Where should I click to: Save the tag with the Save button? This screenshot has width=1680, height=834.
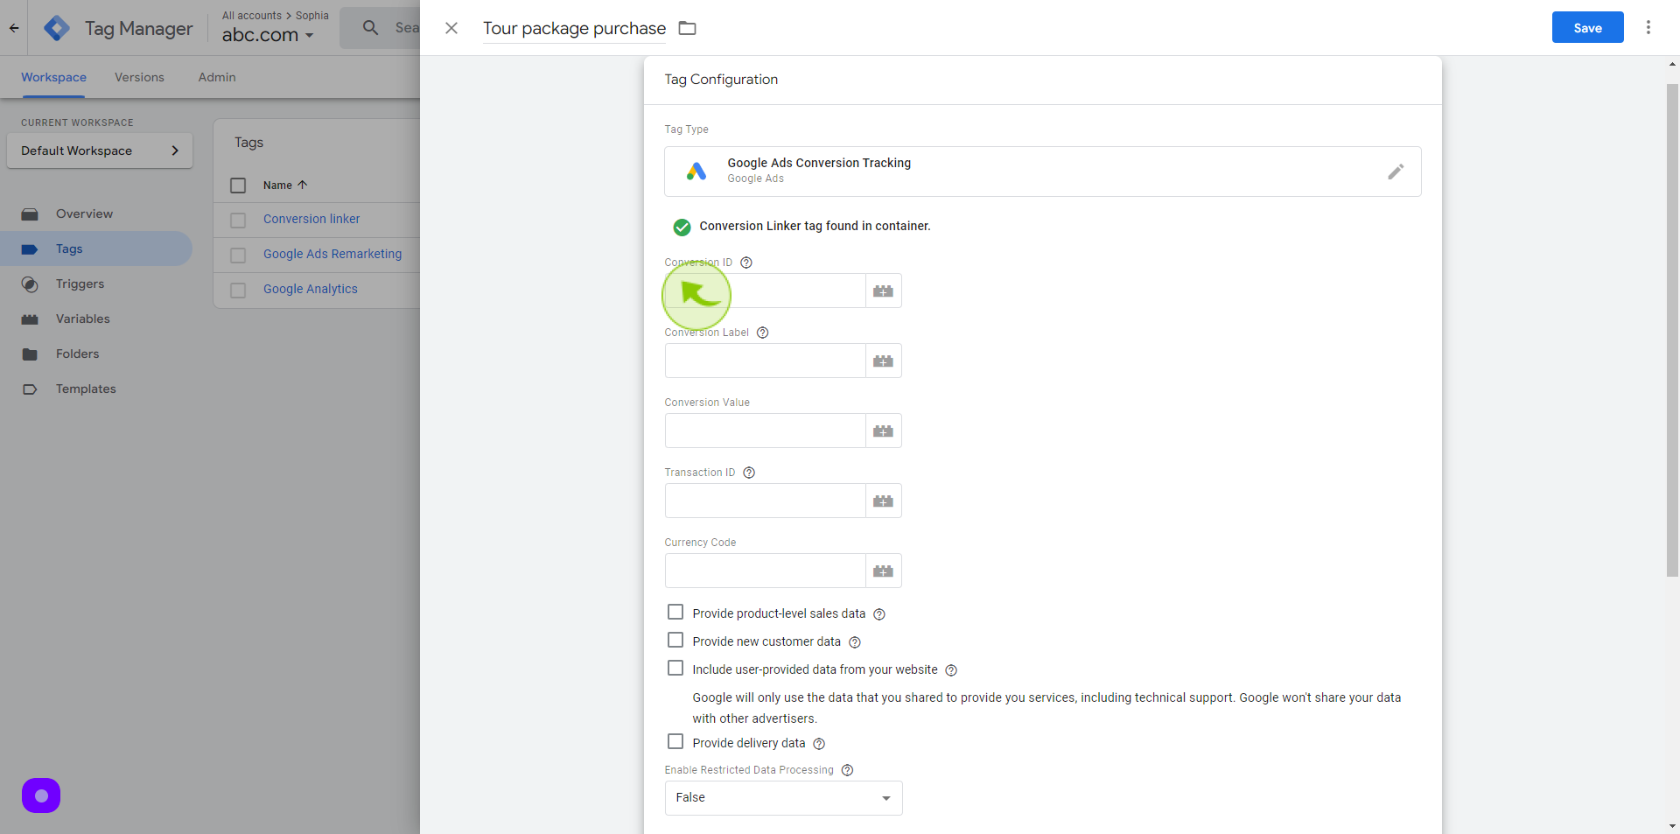click(1587, 28)
